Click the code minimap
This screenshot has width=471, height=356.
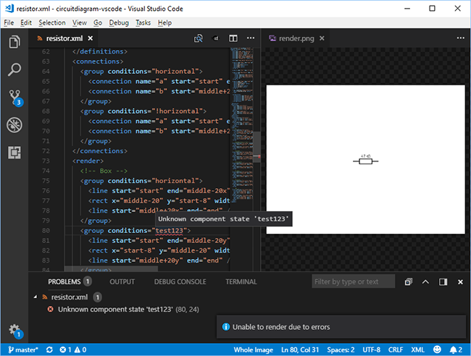pyautogui.click(x=242, y=124)
